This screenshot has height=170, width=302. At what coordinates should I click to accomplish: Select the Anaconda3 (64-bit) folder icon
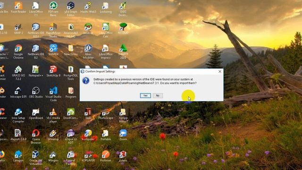[x=71, y=30]
